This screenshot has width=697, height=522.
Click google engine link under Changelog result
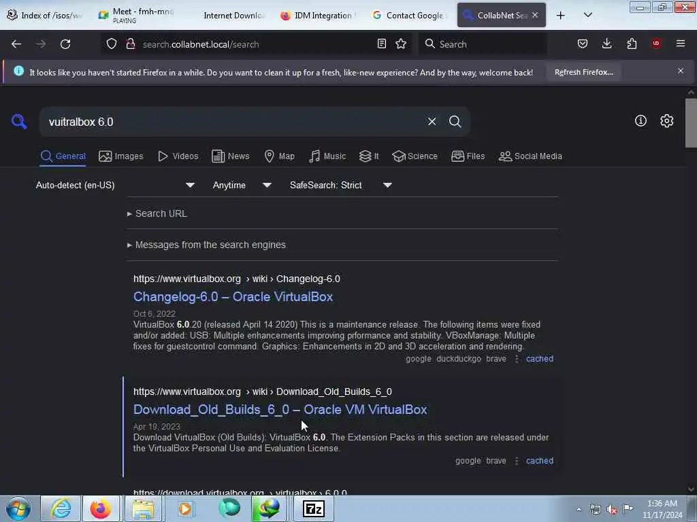419,359
